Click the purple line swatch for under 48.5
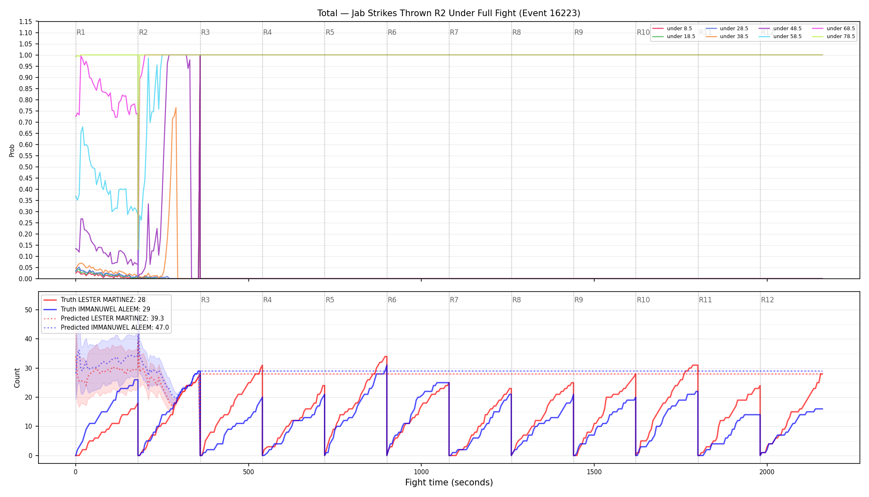Screen dimensions: 869x497 point(764,29)
